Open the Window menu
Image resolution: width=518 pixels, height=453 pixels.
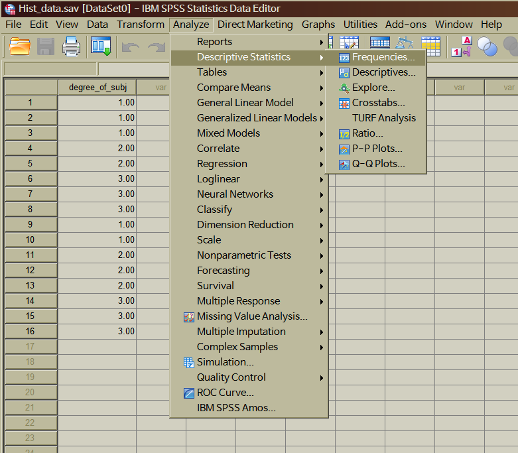pyautogui.click(x=454, y=25)
